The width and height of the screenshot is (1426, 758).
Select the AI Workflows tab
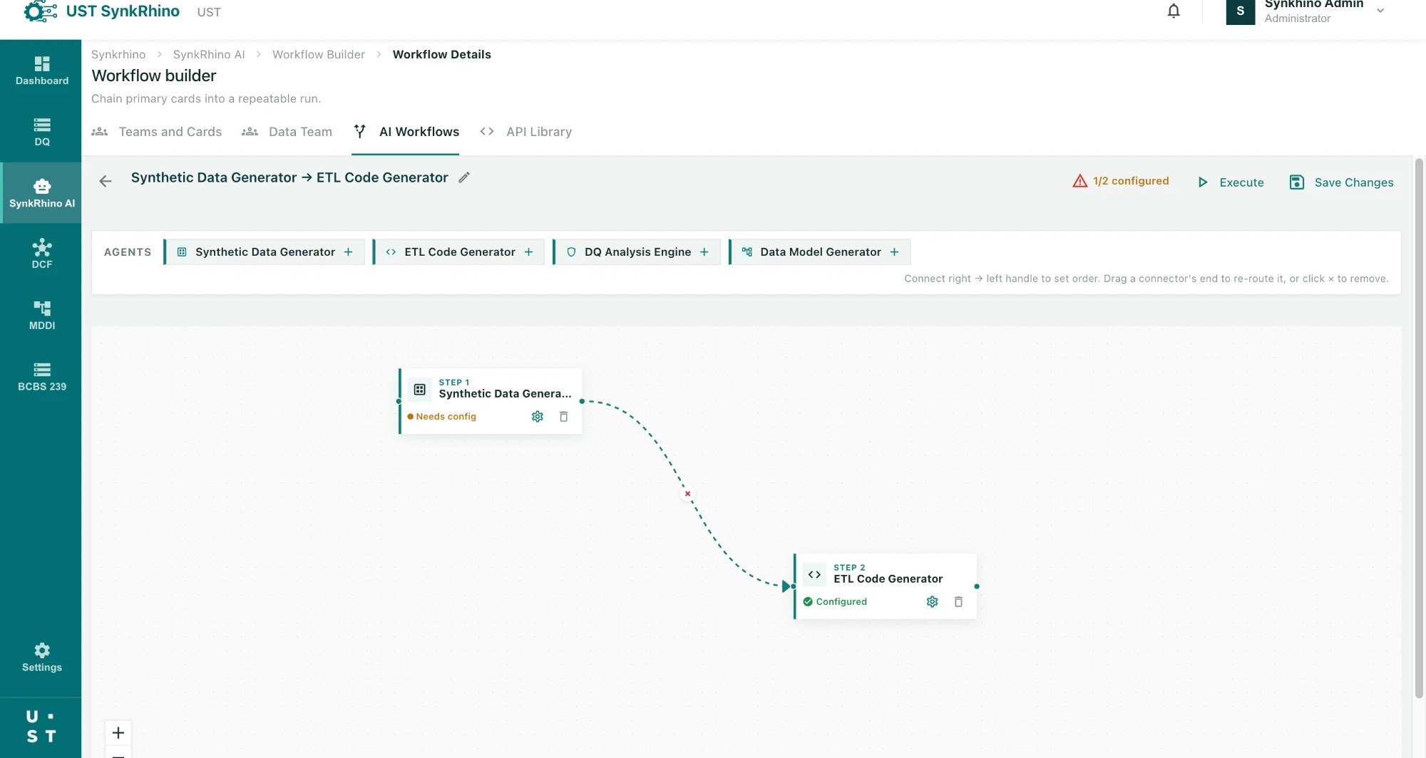[406, 132]
